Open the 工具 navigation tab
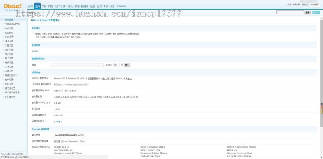Screen dimensions: 323x159 pos(106,6)
